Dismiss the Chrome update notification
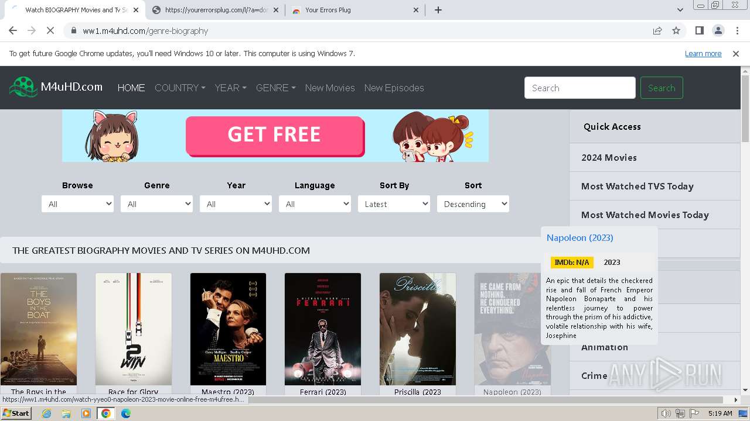This screenshot has width=750, height=421. 736,53
